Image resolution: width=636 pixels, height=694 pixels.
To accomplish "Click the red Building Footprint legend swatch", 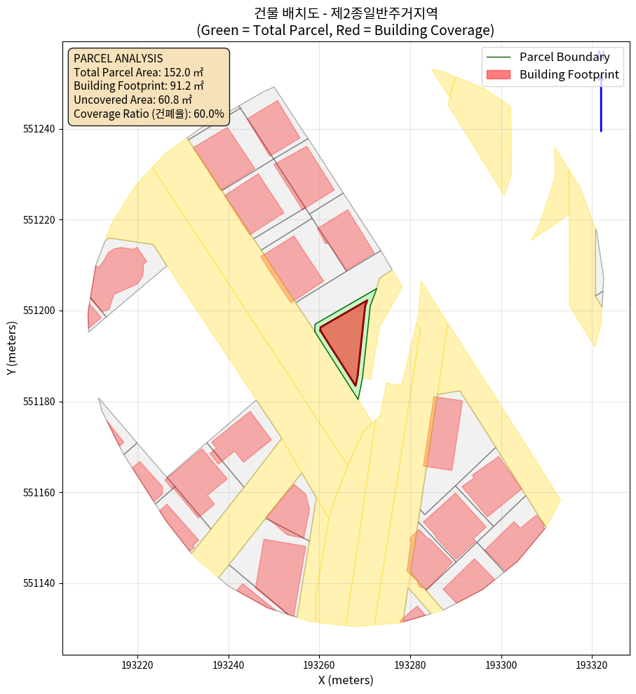I will pyautogui.click(x=499, y=74).
